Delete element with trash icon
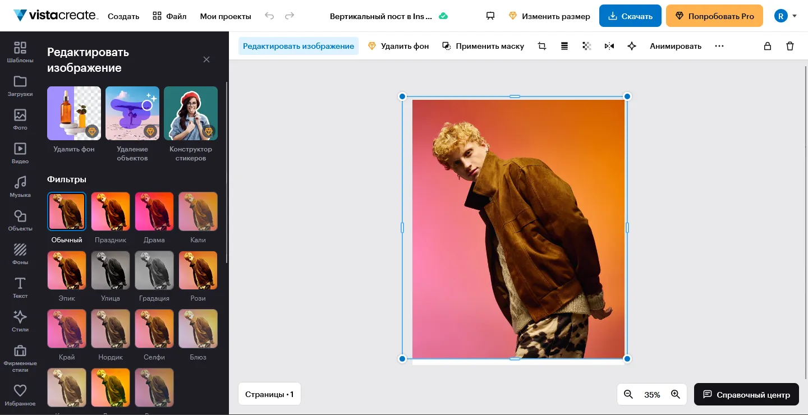The image size is (808, 415). tap(790, 46)
